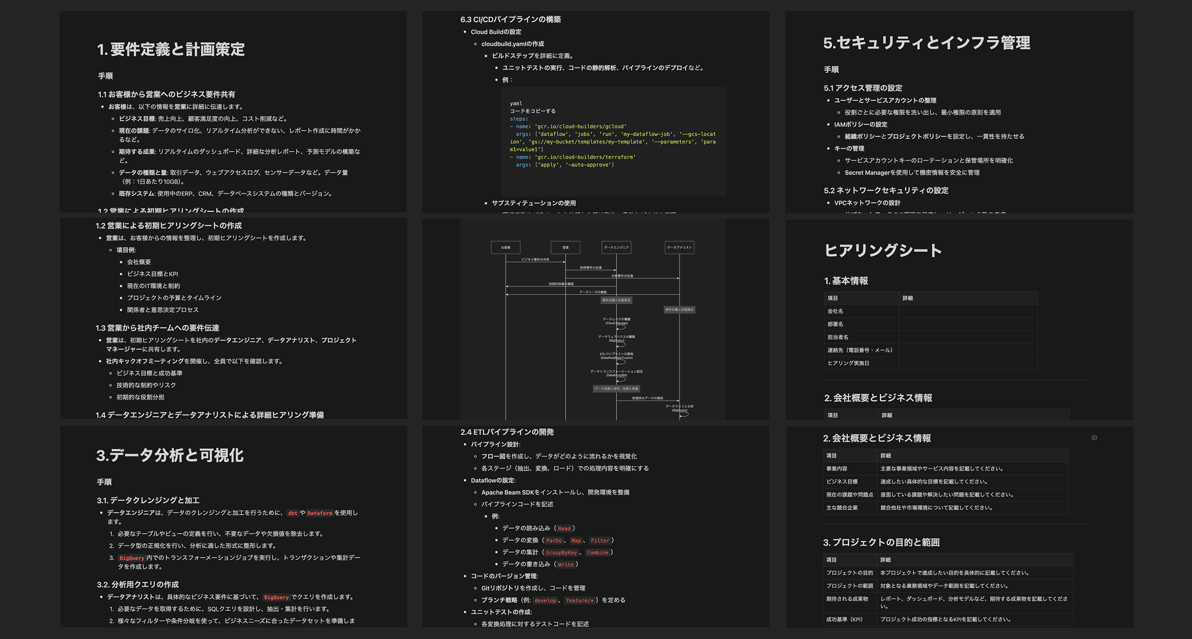Viewport: 1192px width, 639px height.
Task: Click the 6.3 CI/CDパイプラインの構築 heading
Action: pos(510,20)
